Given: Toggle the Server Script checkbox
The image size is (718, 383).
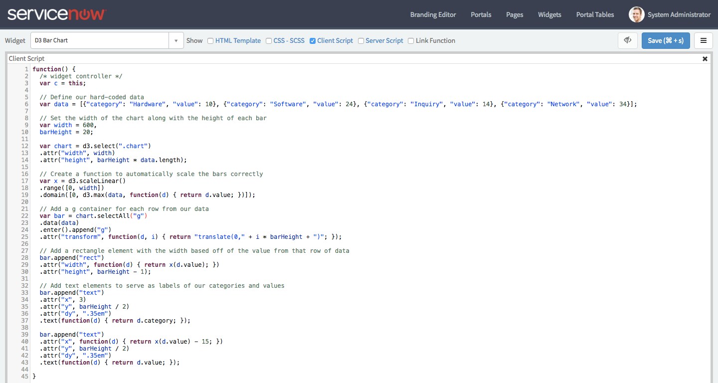Looking at the screenshot, I should click(x=361, y=41).
